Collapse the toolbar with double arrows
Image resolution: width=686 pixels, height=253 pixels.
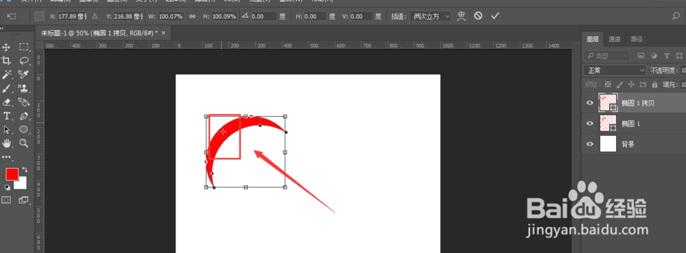2,27
